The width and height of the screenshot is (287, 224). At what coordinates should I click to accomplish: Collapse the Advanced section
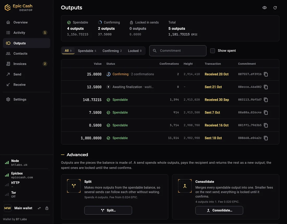(75, 155)
